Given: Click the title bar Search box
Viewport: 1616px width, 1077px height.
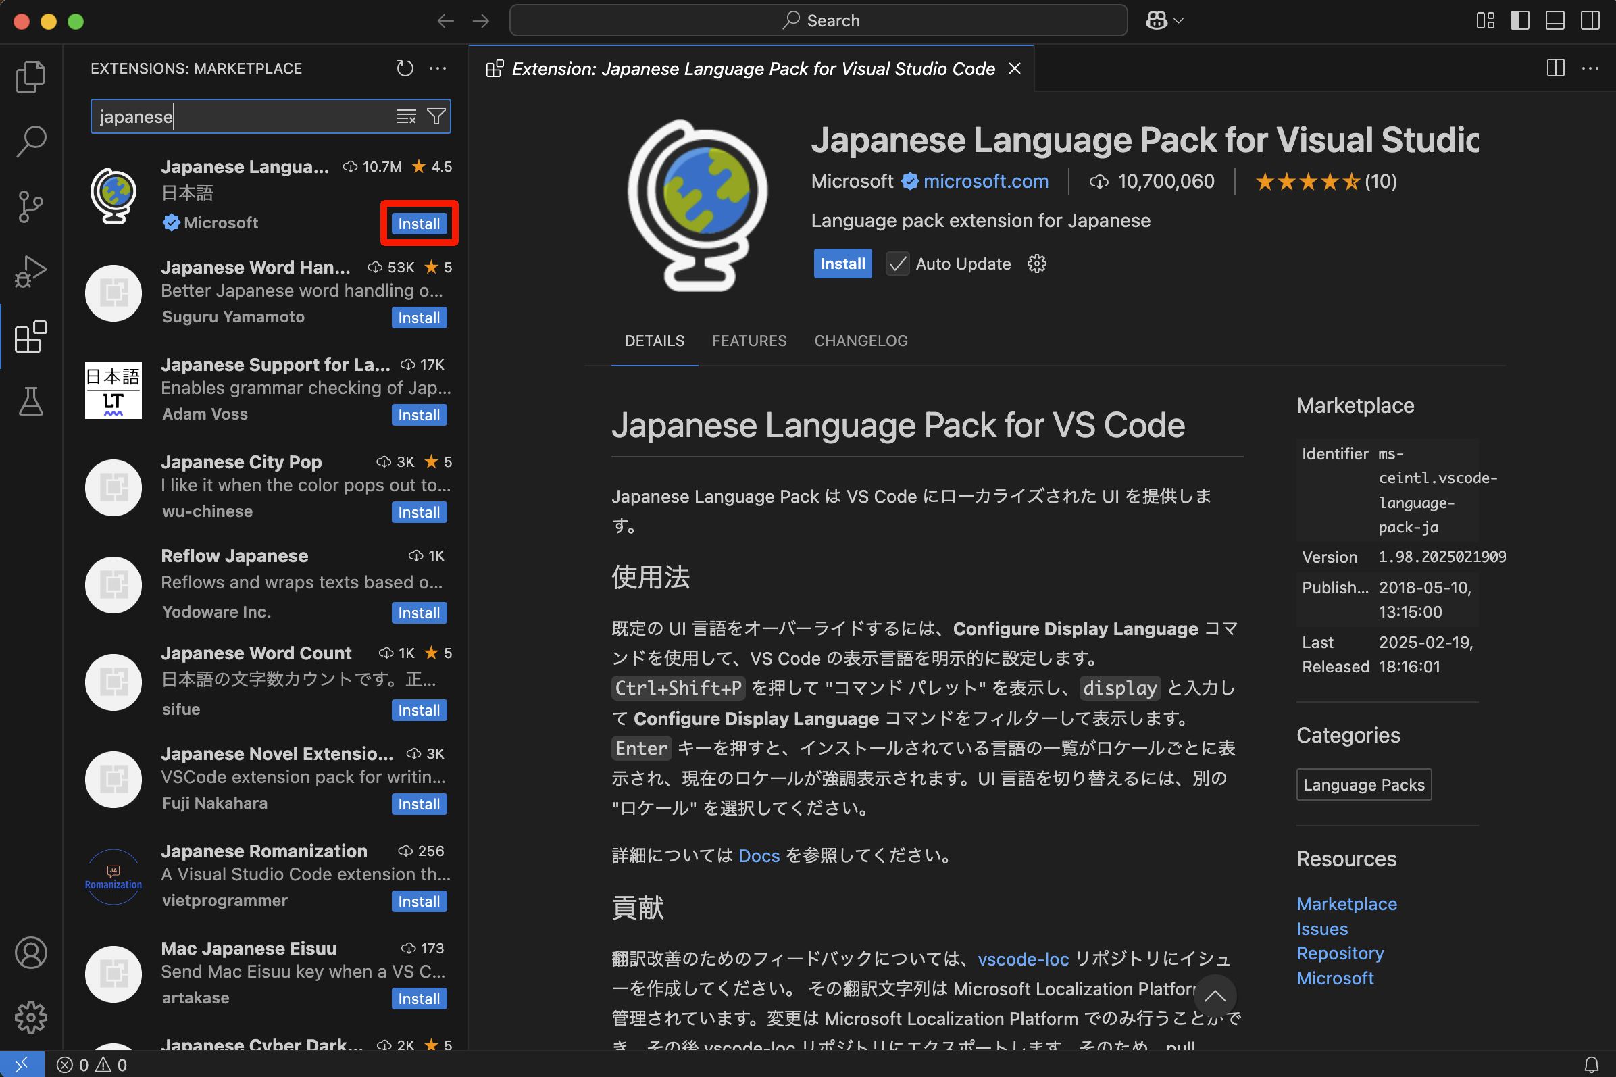Looking at the screenshot, I should [818, 20].
